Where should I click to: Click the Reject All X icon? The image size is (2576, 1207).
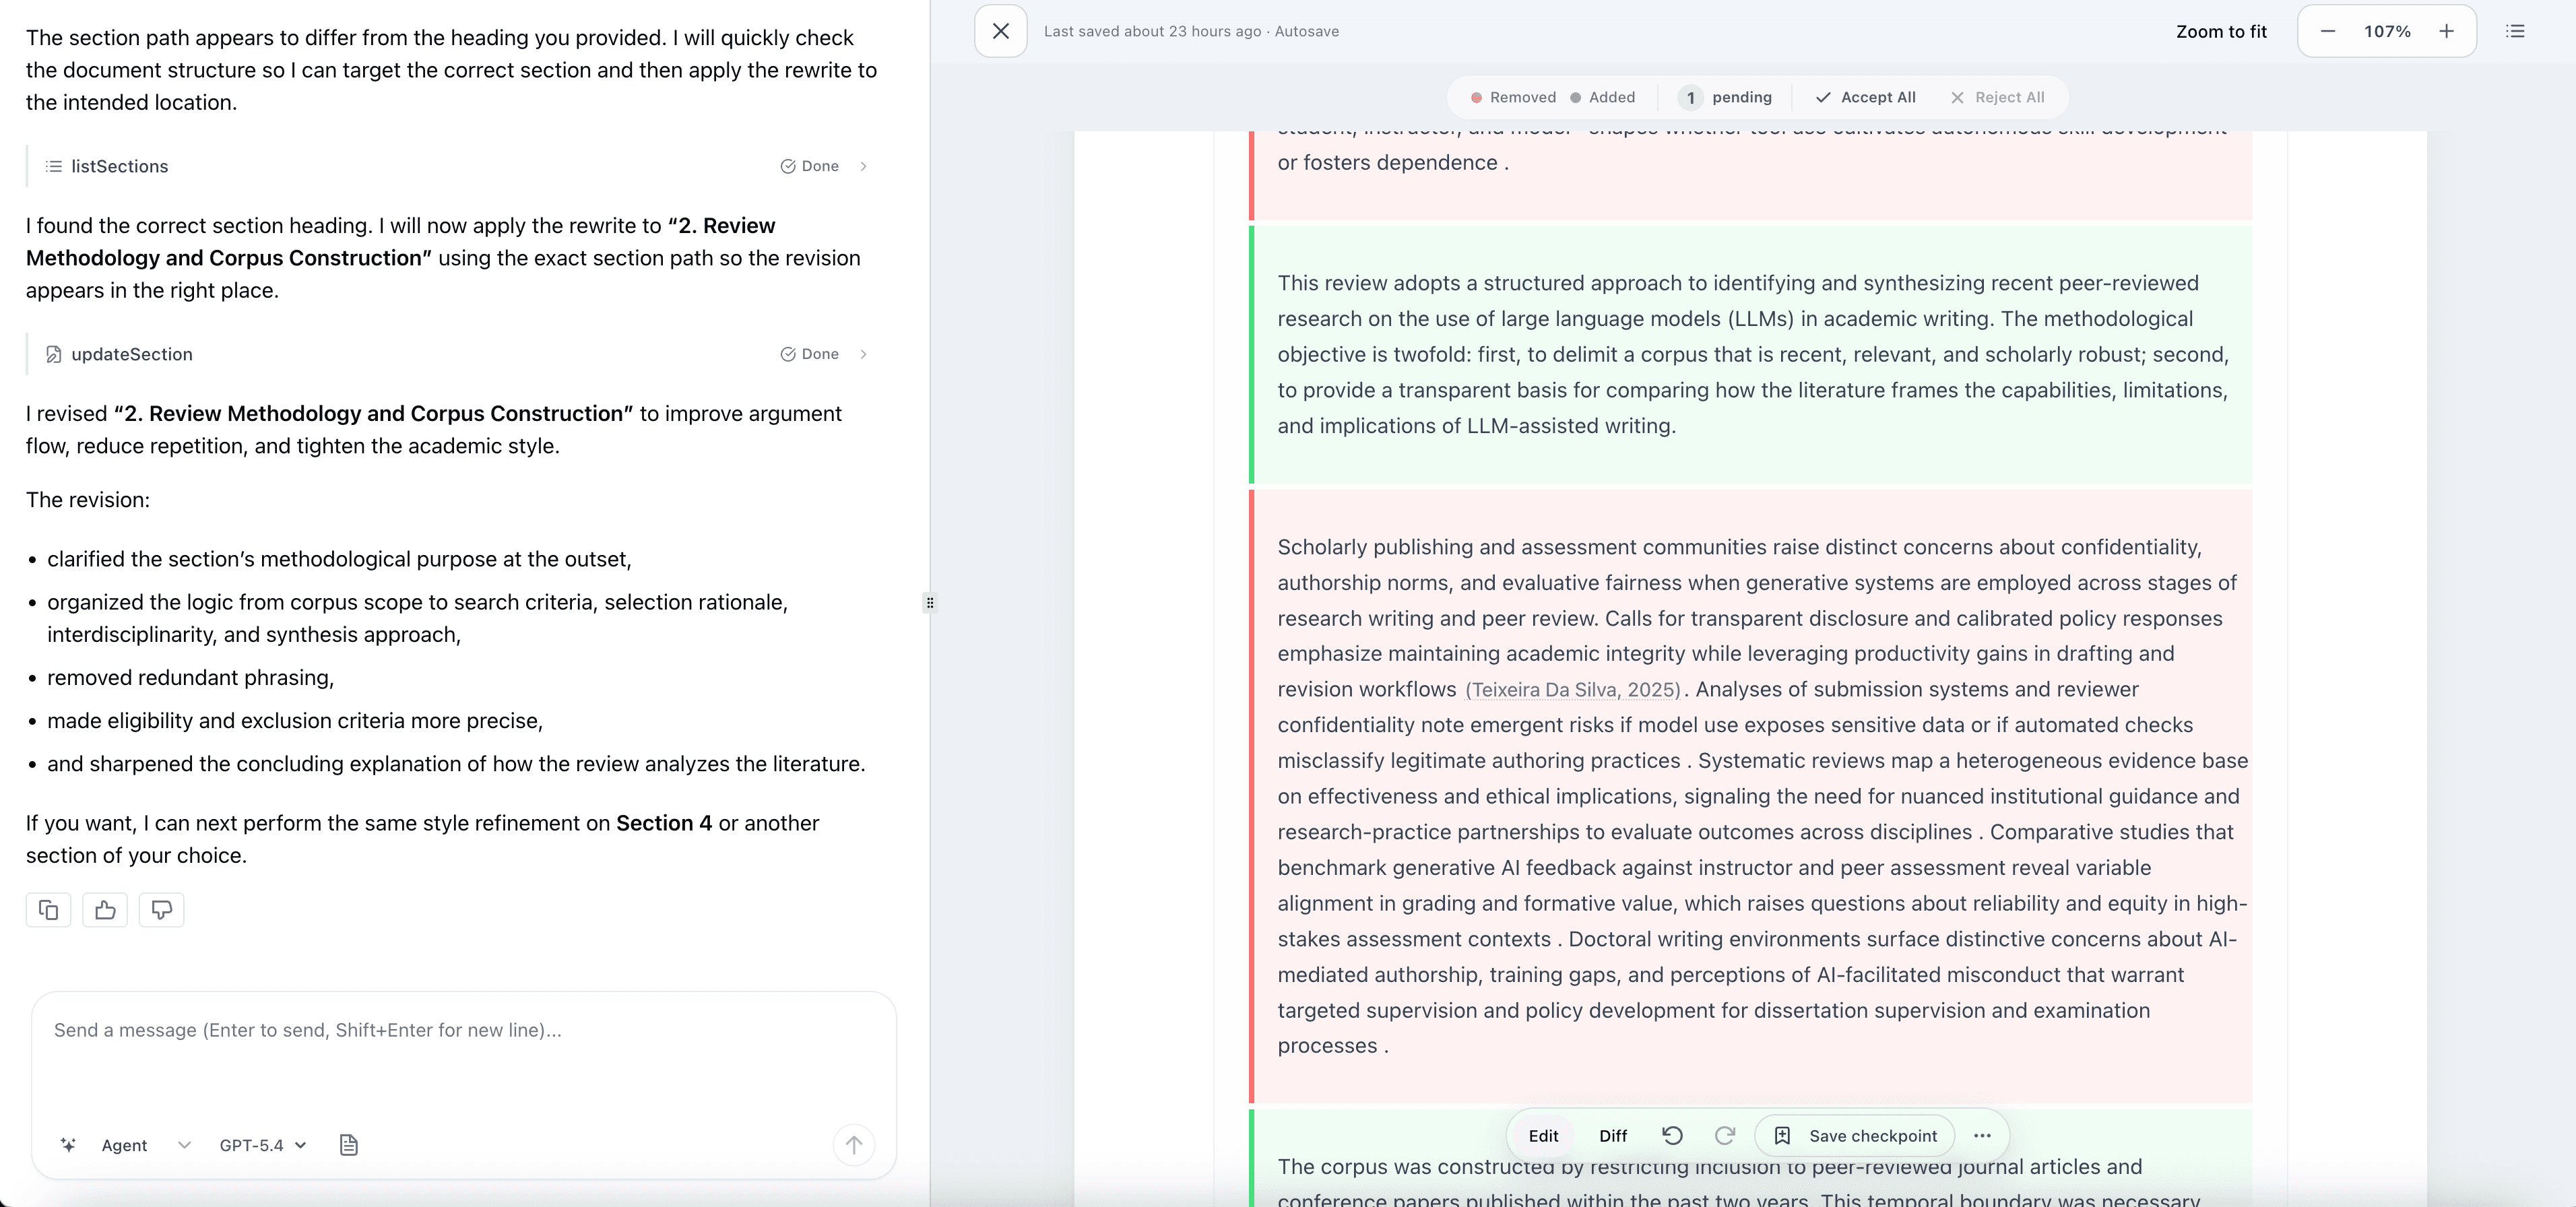tap(1957, 97)
